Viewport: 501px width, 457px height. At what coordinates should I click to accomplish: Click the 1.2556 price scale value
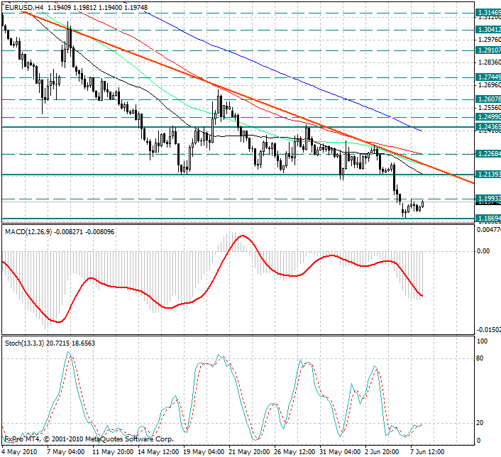(x=489, y=108)
